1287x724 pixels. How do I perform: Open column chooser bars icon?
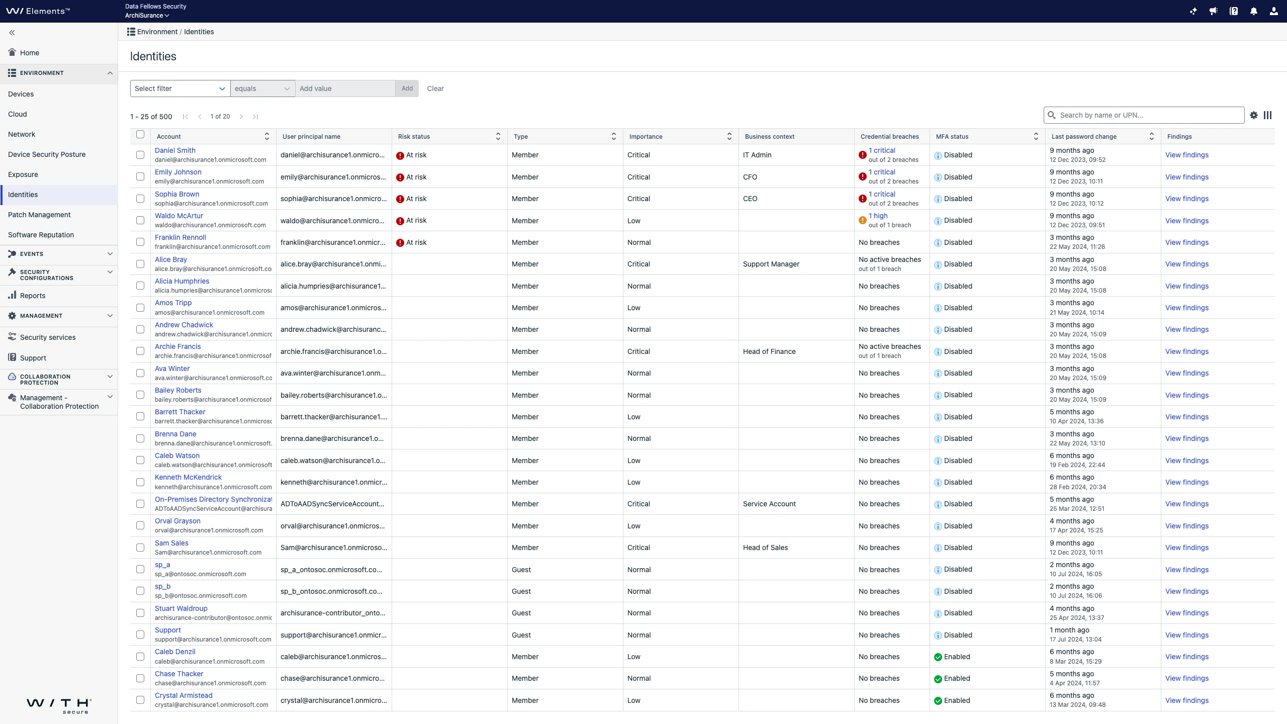(x=1268, y=115)
